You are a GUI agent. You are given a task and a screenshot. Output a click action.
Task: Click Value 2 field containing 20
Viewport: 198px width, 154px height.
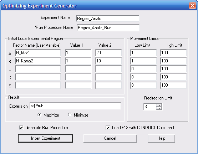(x=108, y=53)
